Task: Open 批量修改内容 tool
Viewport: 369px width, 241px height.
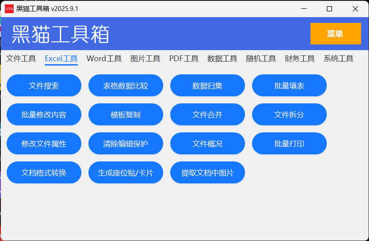Action: (x=44, y=115)
